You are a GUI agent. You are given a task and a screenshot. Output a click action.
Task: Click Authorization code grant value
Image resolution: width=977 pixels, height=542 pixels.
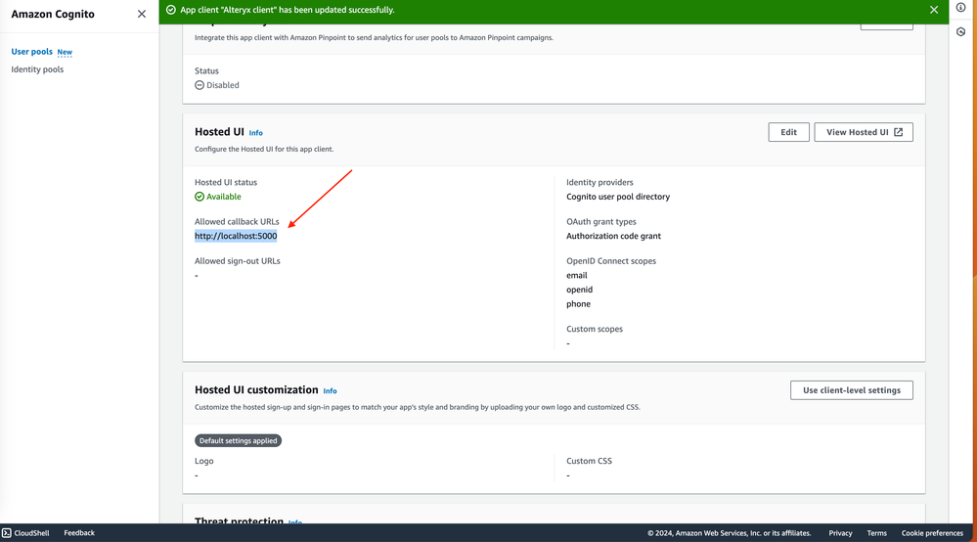coord(613,236)
